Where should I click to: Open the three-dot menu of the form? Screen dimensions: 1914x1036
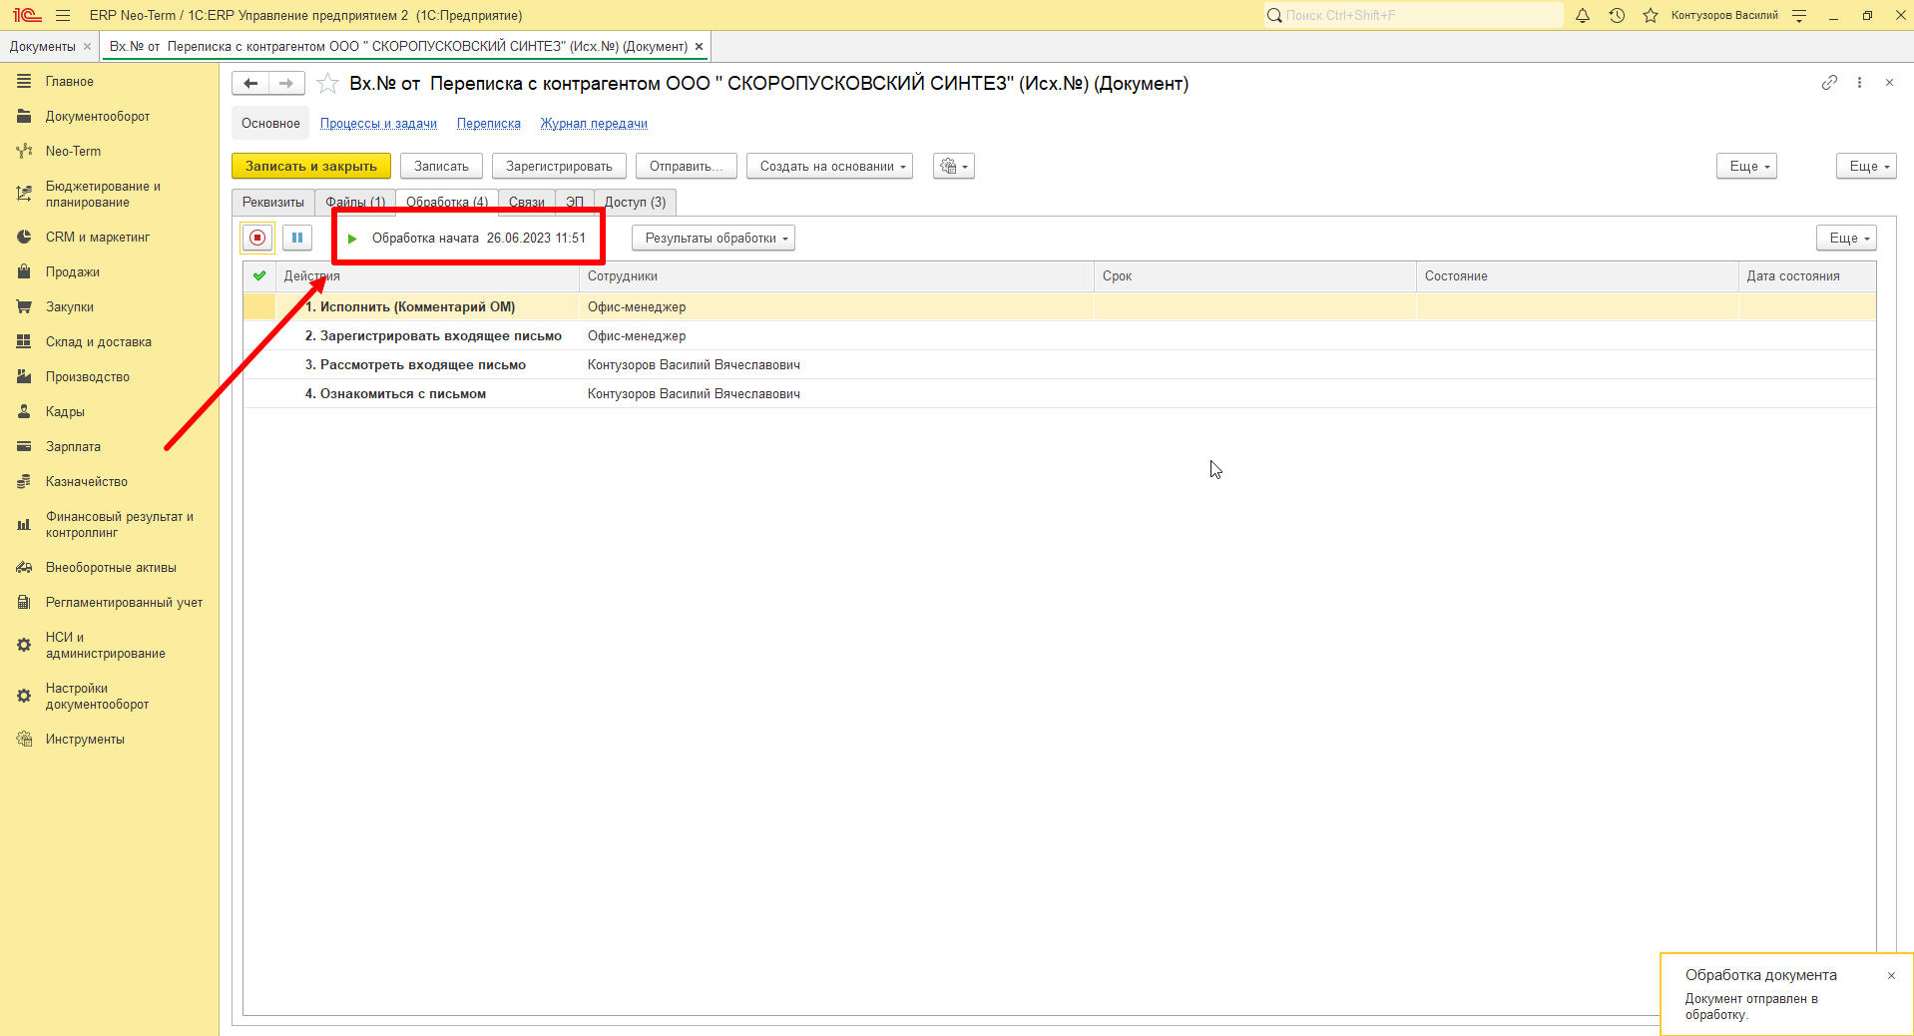(1859, 83)
